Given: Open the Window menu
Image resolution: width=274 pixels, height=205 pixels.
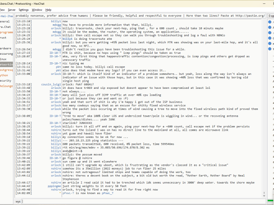Looking at the screenshot, I should tap(37, 9).
